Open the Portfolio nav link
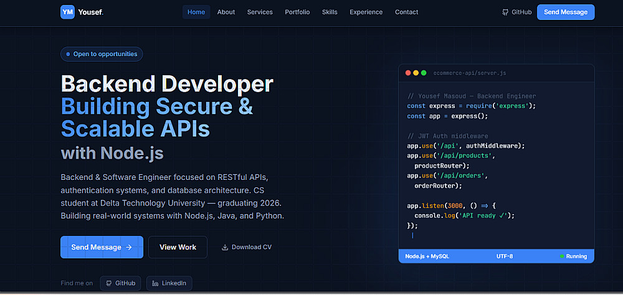 (297, 12)
